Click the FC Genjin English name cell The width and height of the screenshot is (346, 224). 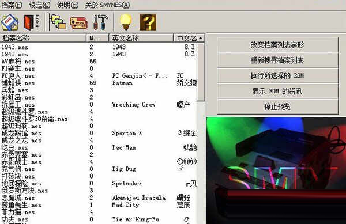tap(140, 76)
